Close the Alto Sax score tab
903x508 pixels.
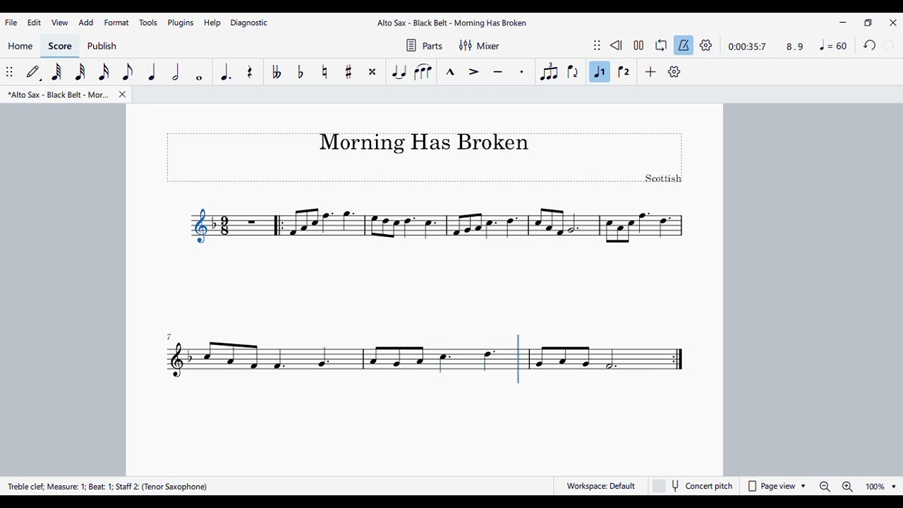pos(123,95)
